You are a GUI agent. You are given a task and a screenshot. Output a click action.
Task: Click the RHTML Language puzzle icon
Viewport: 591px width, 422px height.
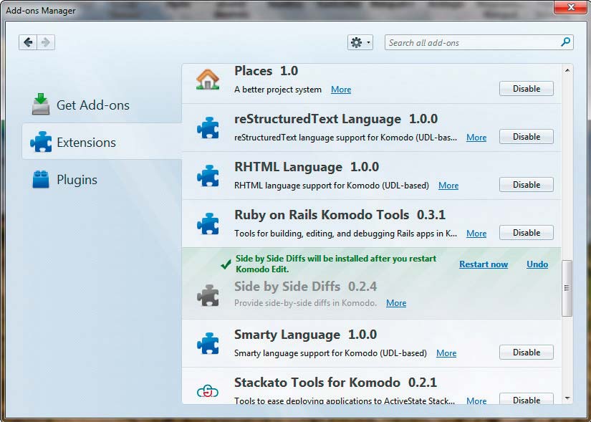tap(208, 176)
